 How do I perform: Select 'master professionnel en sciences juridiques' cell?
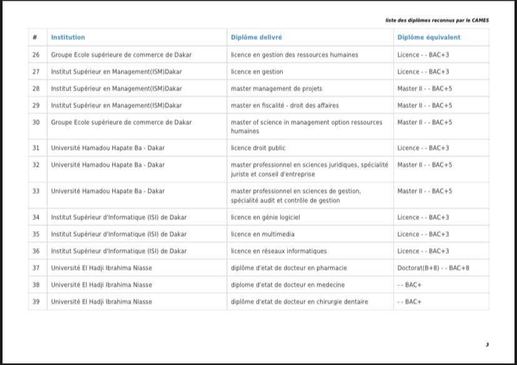click(x=309, y=169)
